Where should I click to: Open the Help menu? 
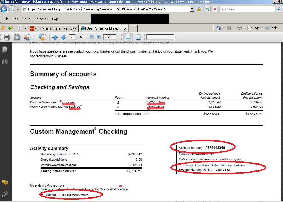(55, 19)
